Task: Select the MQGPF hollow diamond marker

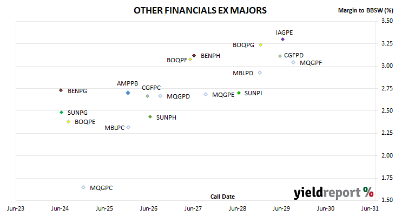Action: pyautogui.click(x=293, y=62)
